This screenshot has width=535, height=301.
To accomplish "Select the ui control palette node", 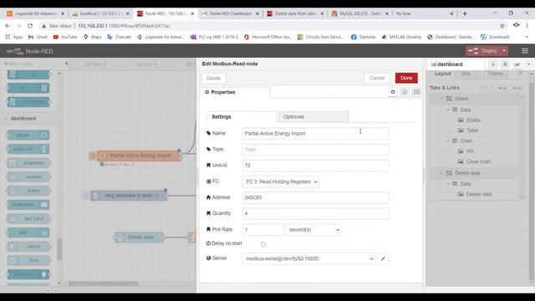I will click(28, 274).
